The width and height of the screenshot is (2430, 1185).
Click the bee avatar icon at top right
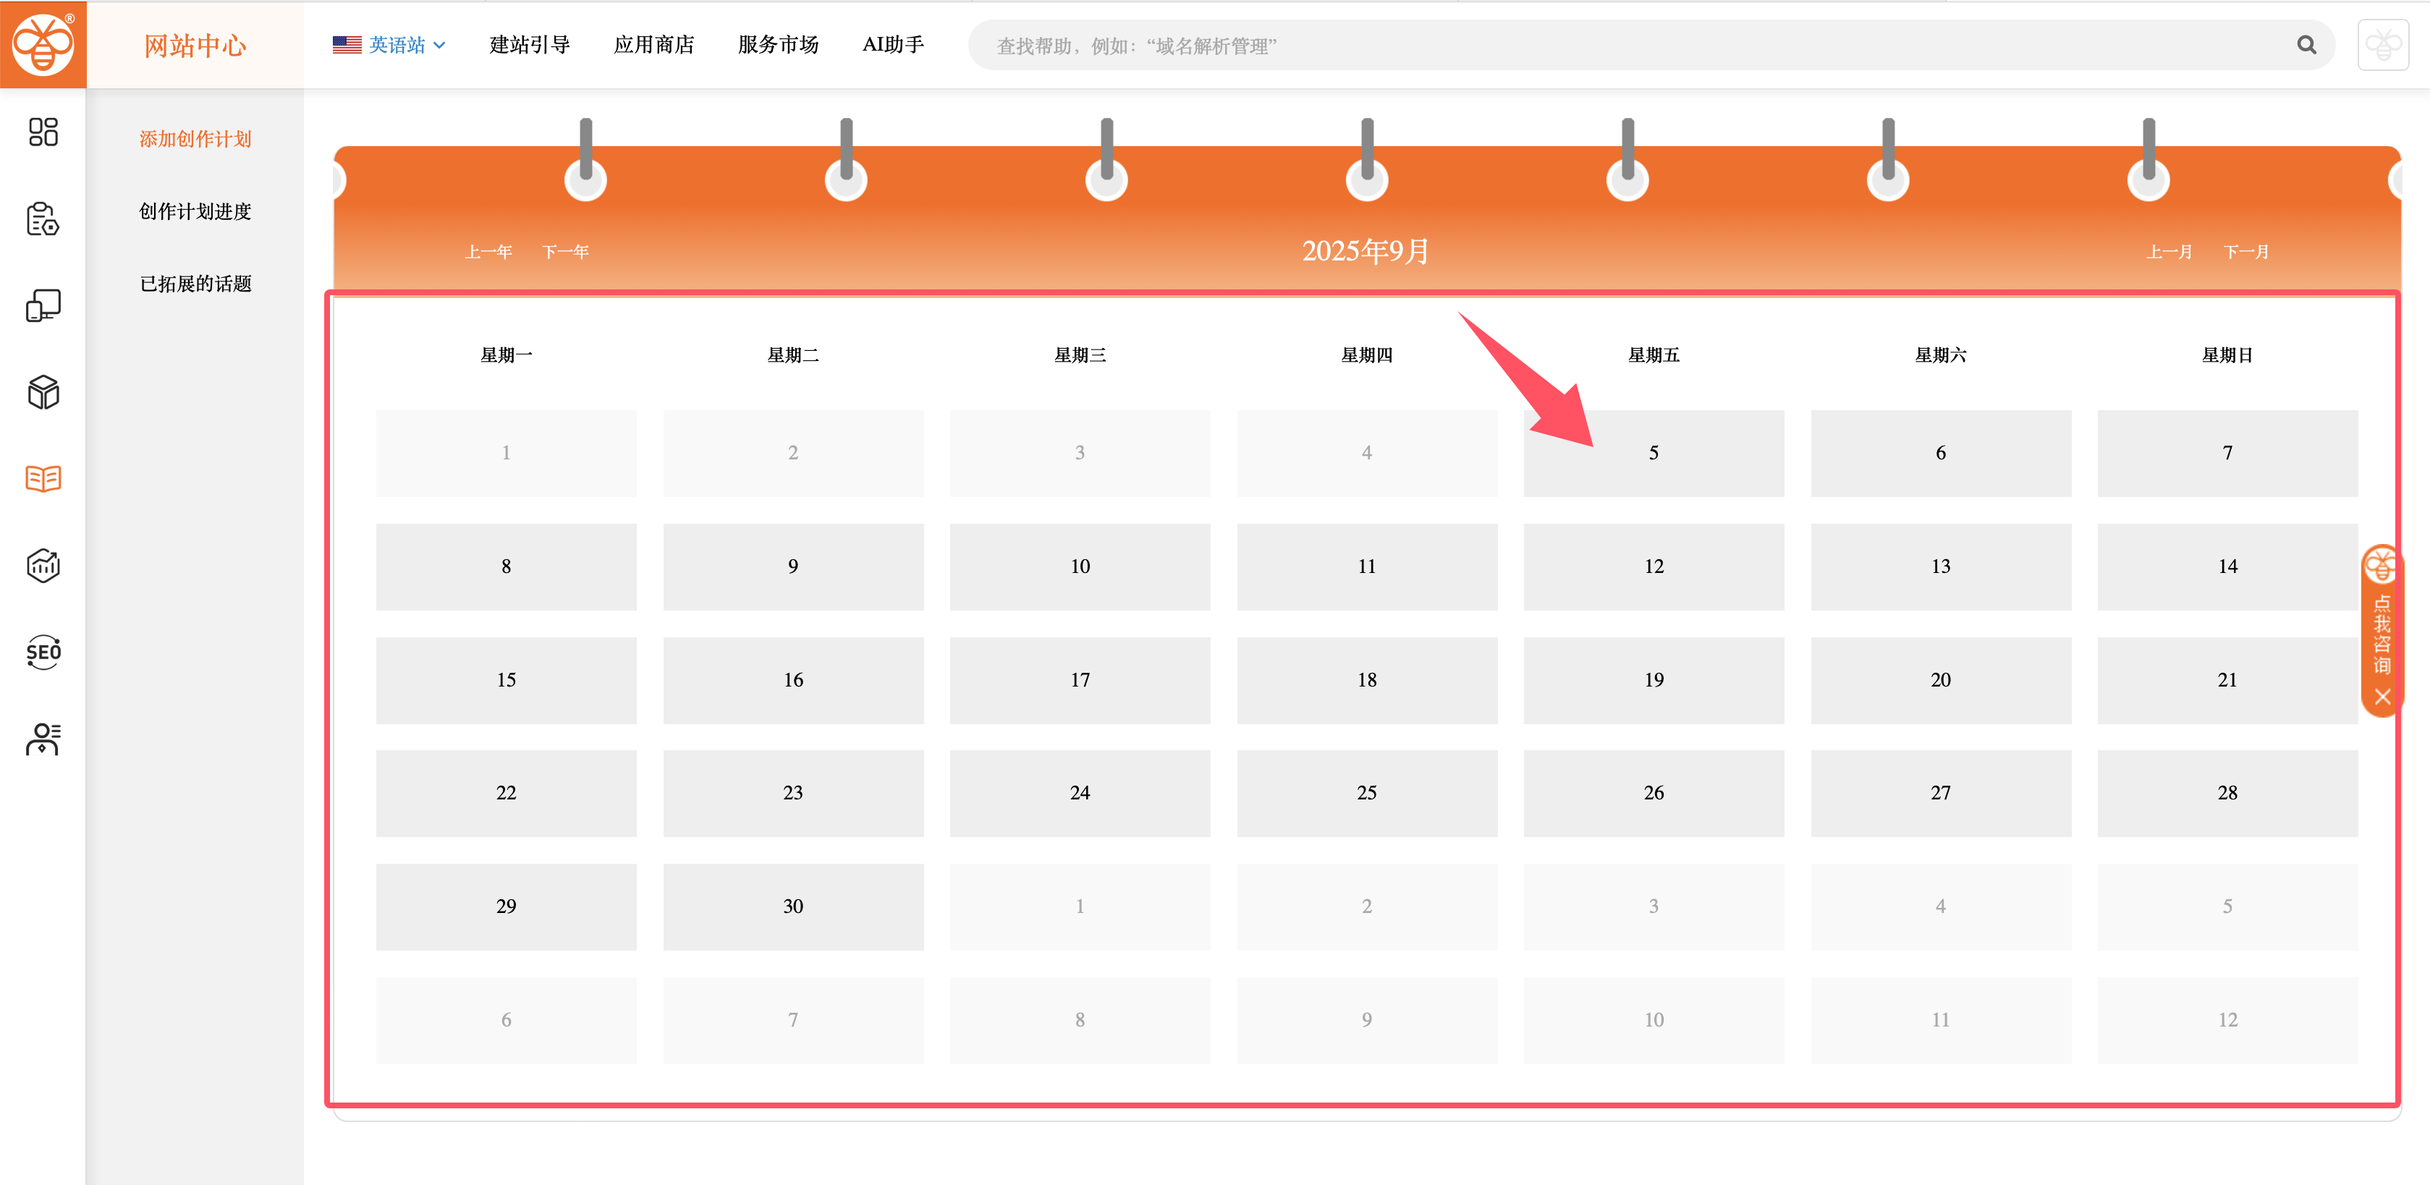point(2383,46)
